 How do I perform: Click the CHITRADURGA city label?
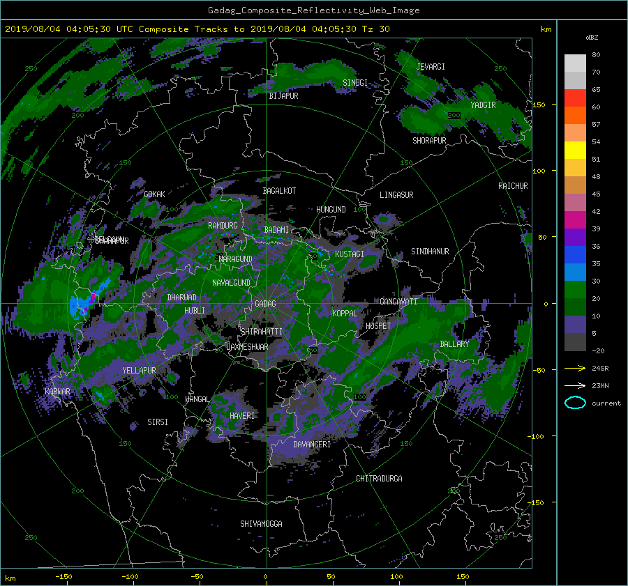click(x=379, y=479)
